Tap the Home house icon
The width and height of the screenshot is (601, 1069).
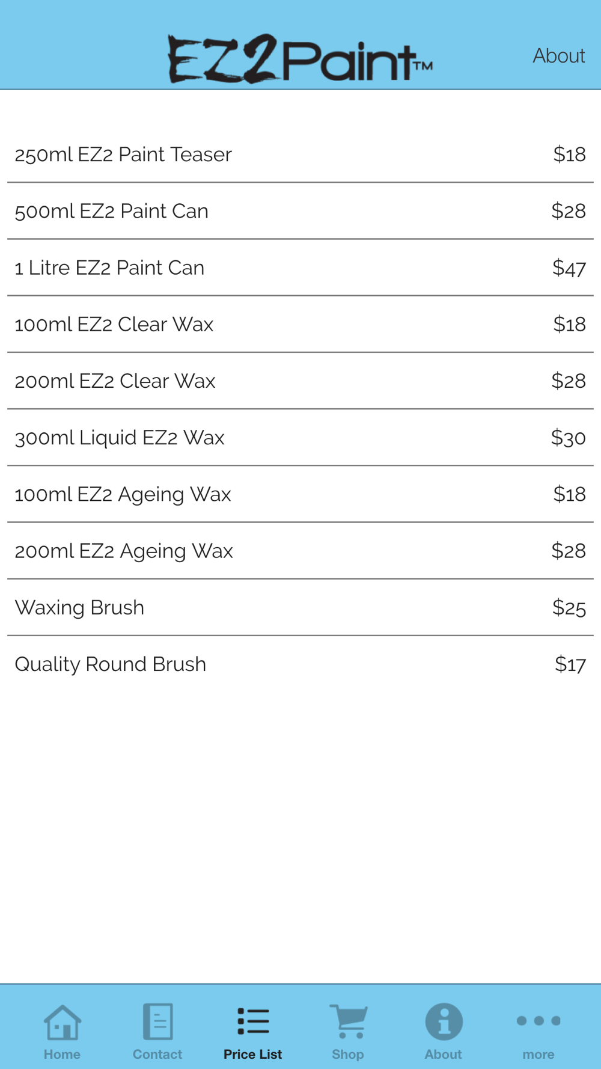(x=62, y=1022)
